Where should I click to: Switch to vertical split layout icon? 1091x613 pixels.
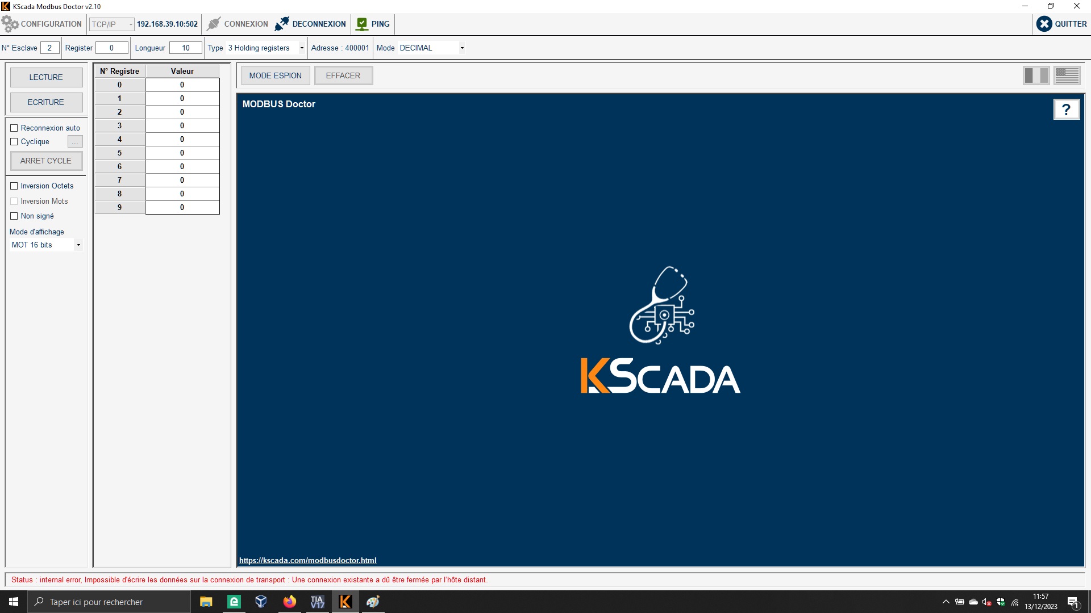point(1035,75)
